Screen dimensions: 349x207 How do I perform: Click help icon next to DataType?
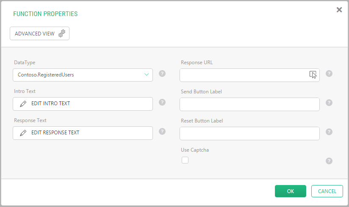coord(162,74)
